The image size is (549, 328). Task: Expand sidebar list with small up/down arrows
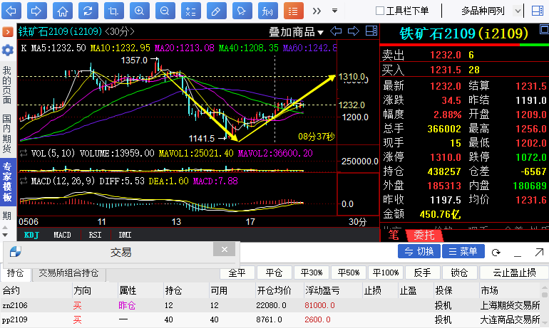(5, 231)
